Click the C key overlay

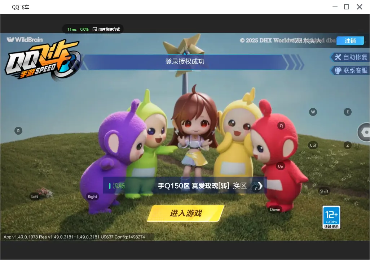click(256, 189)
